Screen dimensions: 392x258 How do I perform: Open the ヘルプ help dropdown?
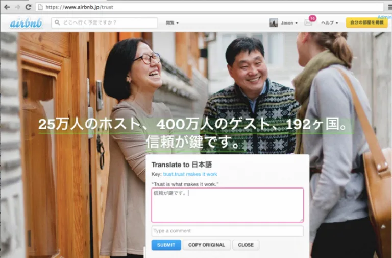[330, 23]
